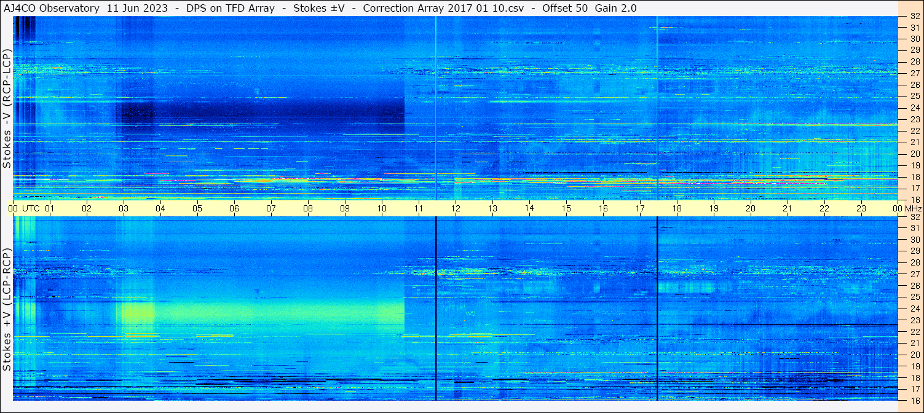Select the 02 hour time label
Image resolution: width=924 pixels, height=413 pixels.
tap(87, 208)
